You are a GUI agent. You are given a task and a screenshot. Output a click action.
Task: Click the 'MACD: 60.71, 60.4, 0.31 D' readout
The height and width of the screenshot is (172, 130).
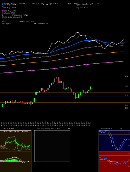coord(12,17)
